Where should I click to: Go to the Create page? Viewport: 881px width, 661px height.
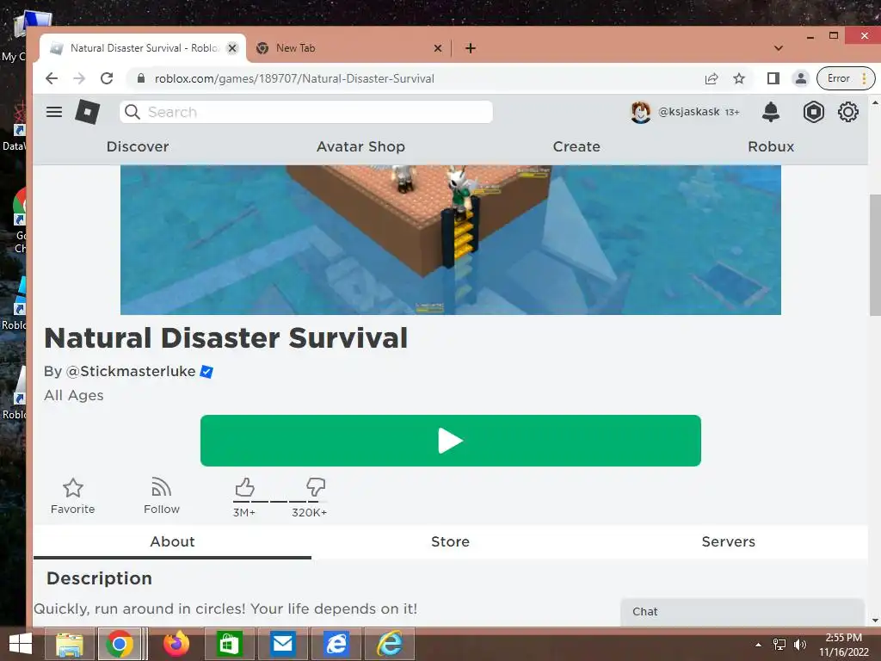(x=576, y=146)
